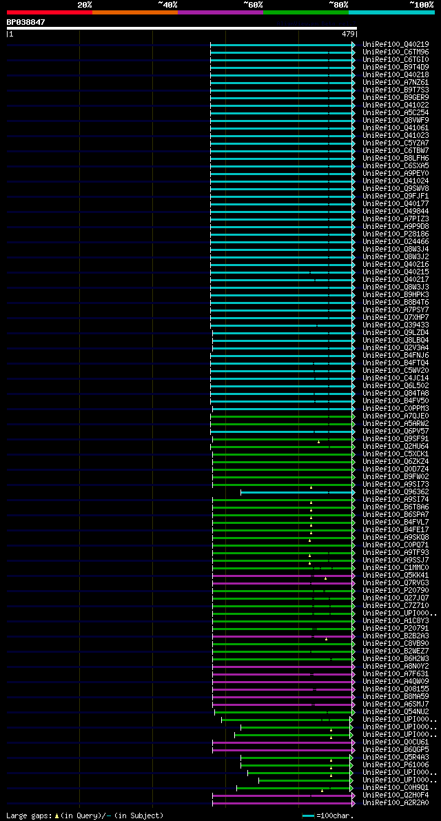This screenshot has height=821, width=441.
Task: Open hit UniRef100_B9T4D9
Action: point(396,68)
